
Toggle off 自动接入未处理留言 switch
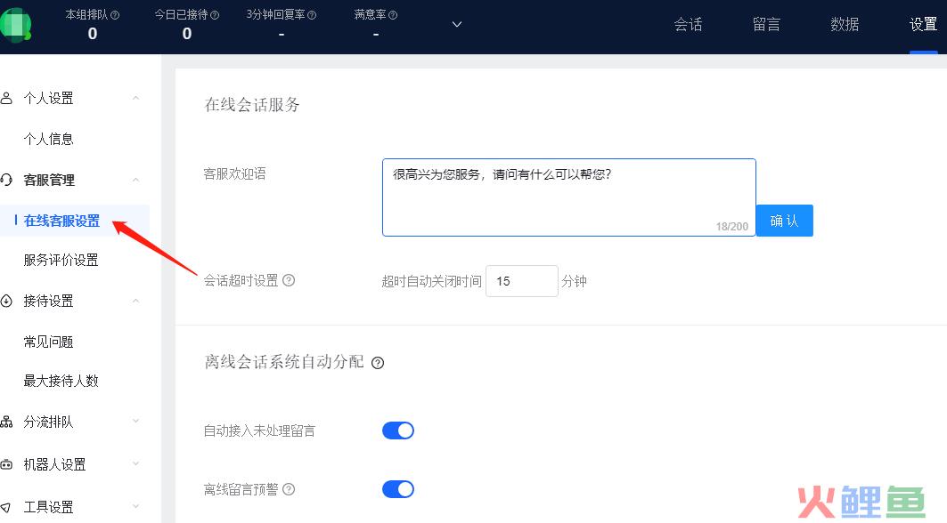click(398, 431)
